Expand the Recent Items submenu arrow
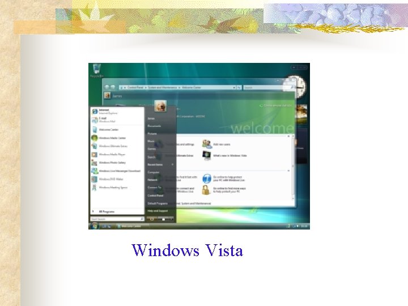Viewport: 408px width, 306px height. [x=172, y=164]
